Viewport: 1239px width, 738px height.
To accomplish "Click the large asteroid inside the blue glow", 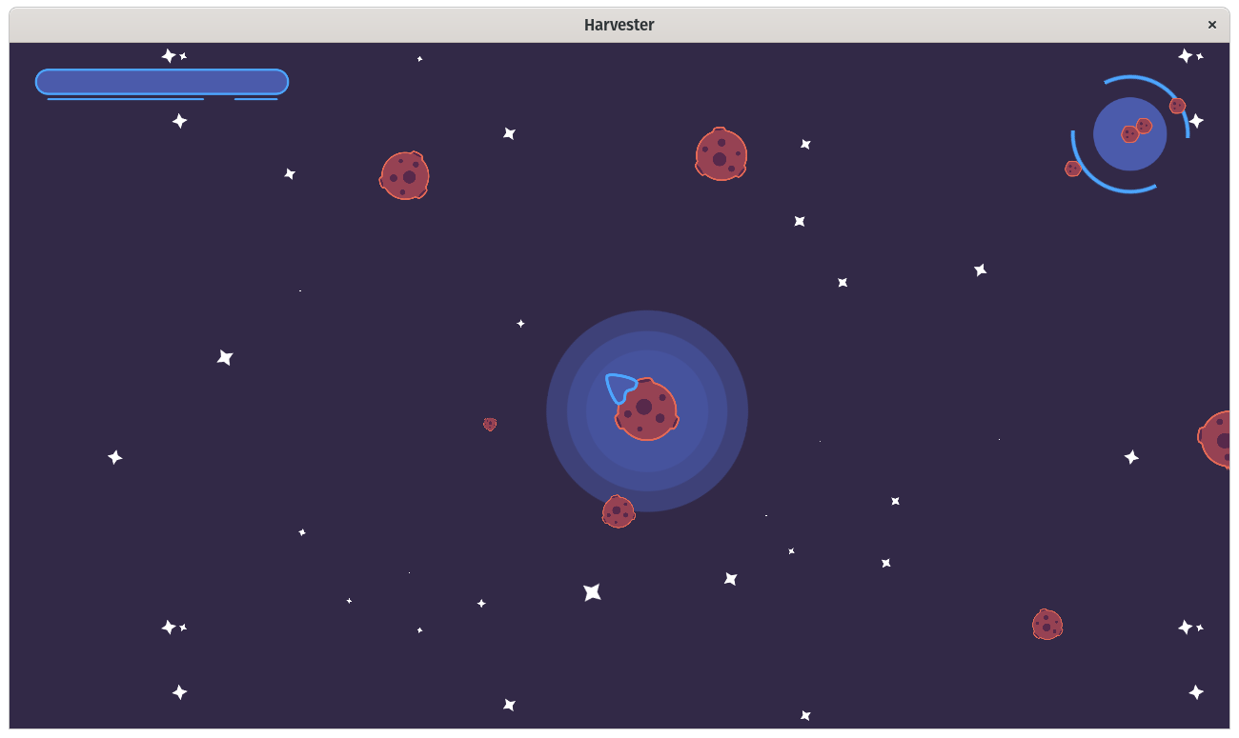I will pos(646,409).
